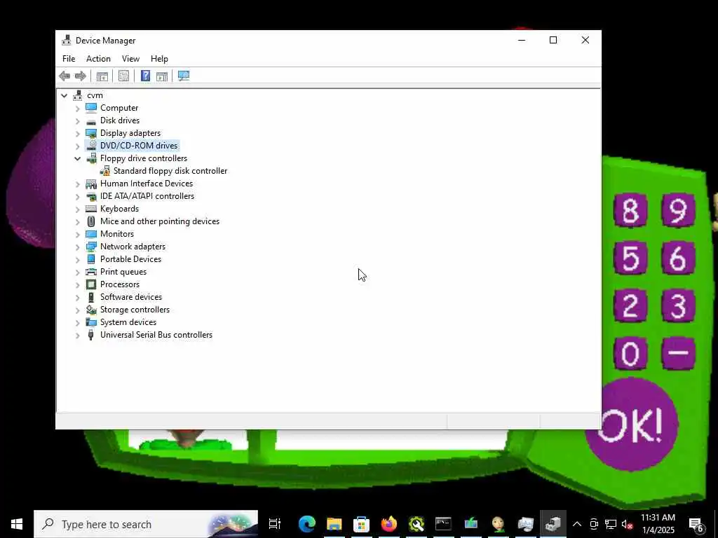718x538 pixels.
Task: Click the 3 key on background game keypad
Action: pyautogui.click(x=679, y=305)
